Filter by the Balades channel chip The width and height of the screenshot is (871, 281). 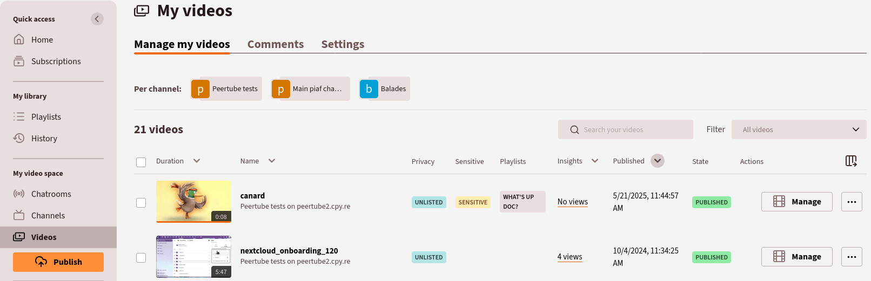pyautogui.click(x=384, y=89)
